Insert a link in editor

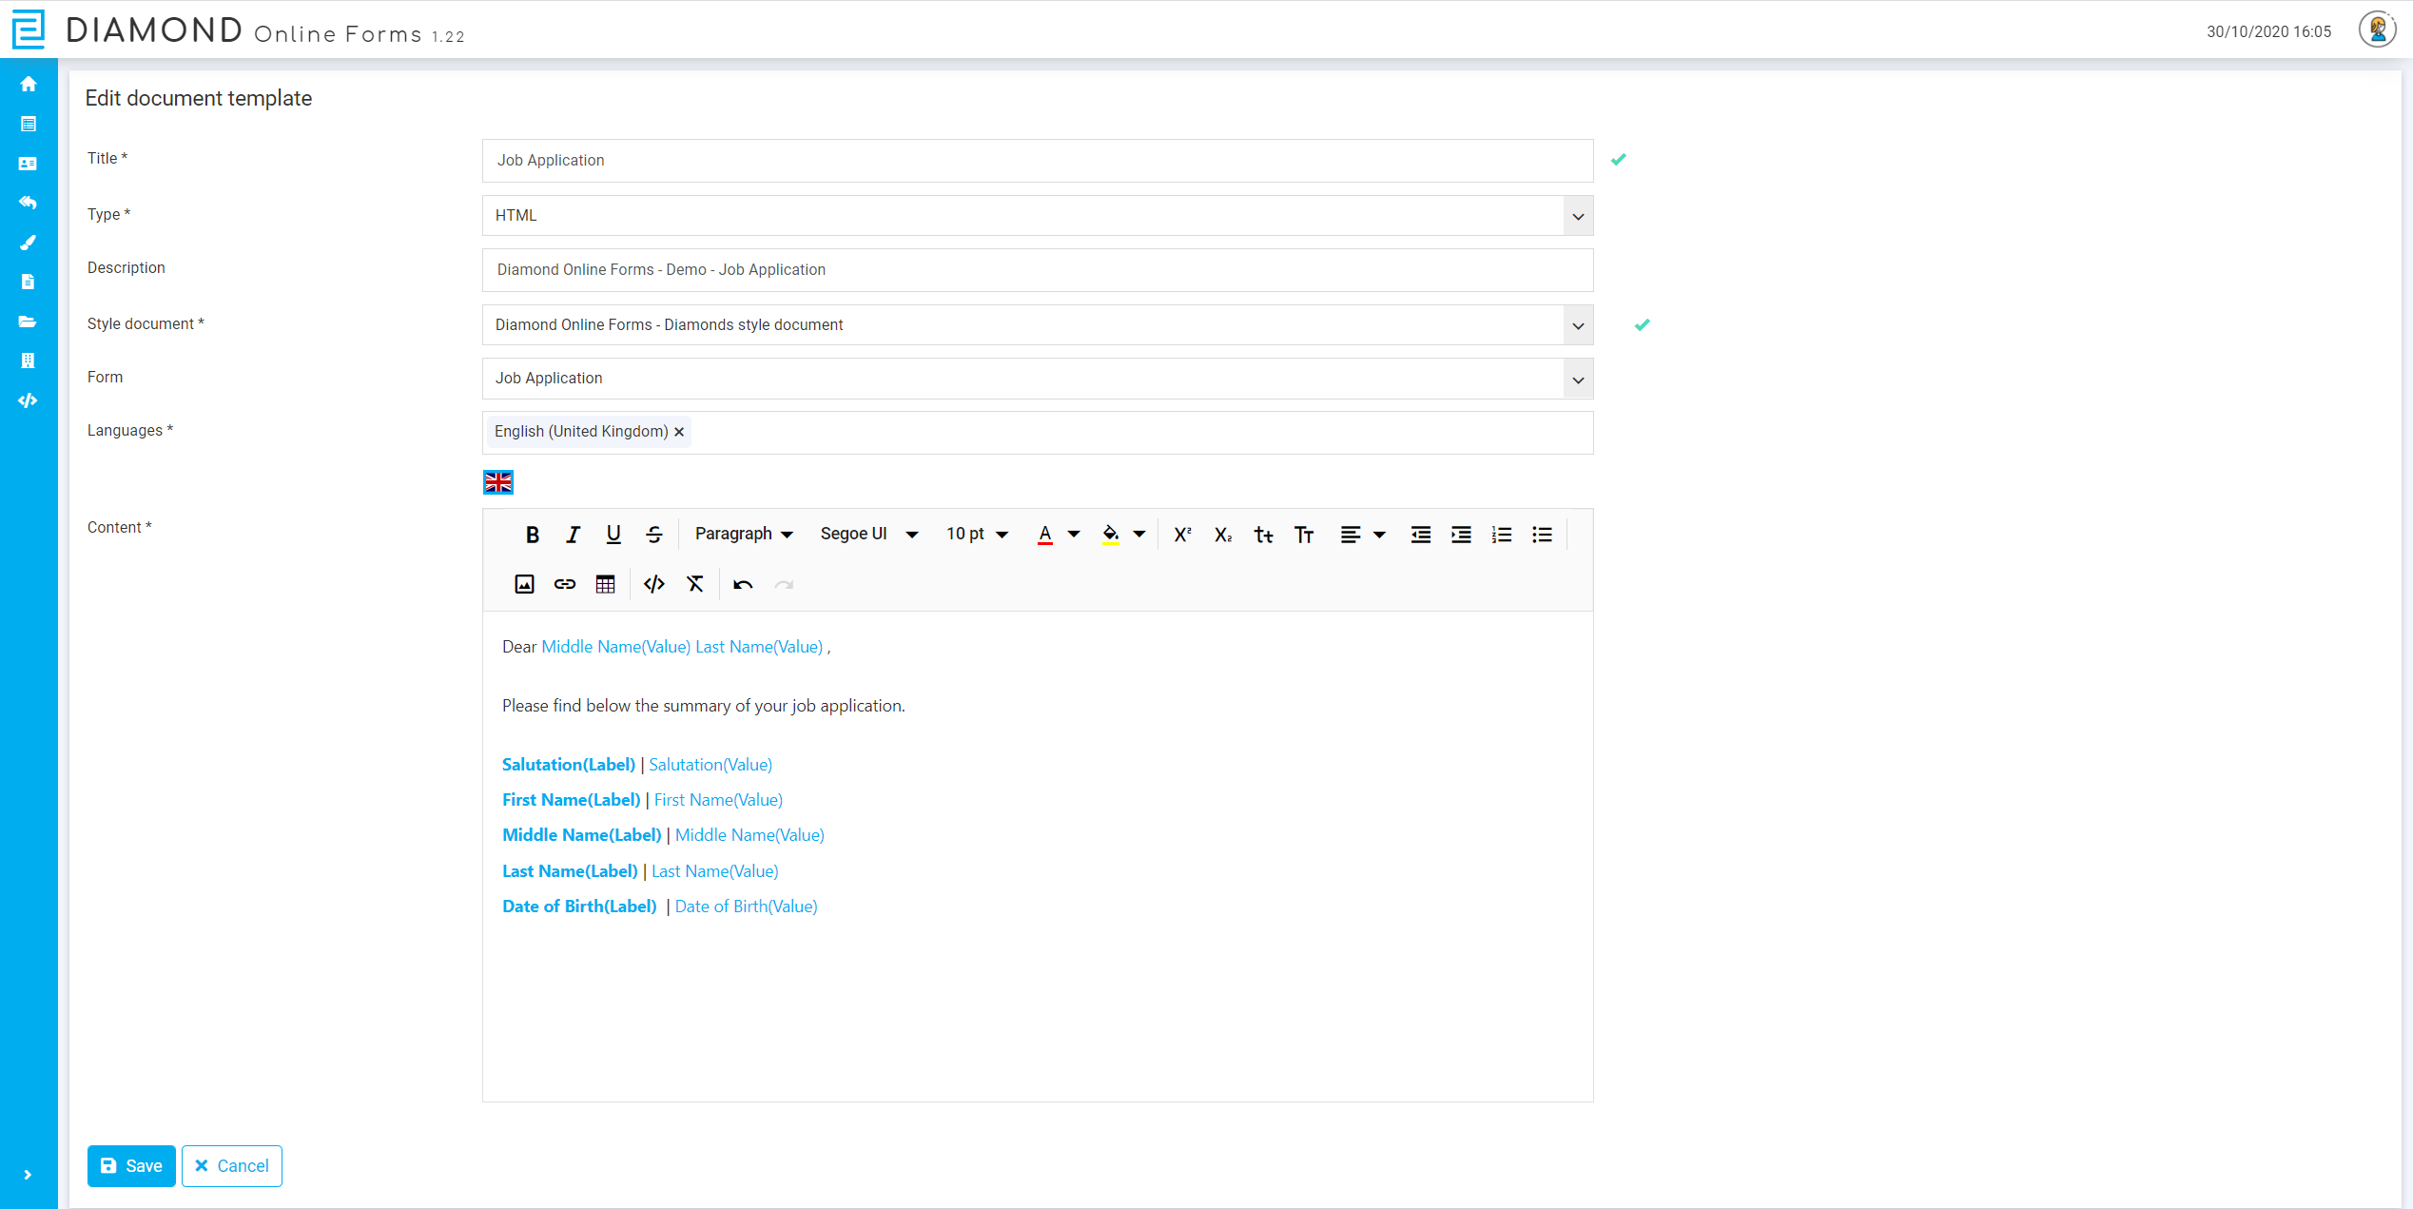565,584
